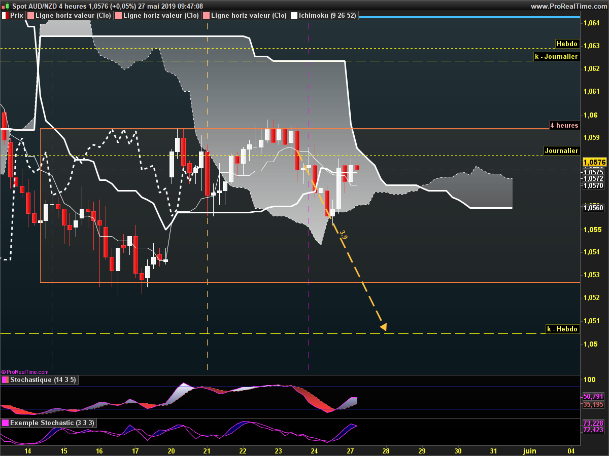The width and height of the screenshot is (609, 456).
Task: Open the Prix legend label
Action: tap(17, 16)
